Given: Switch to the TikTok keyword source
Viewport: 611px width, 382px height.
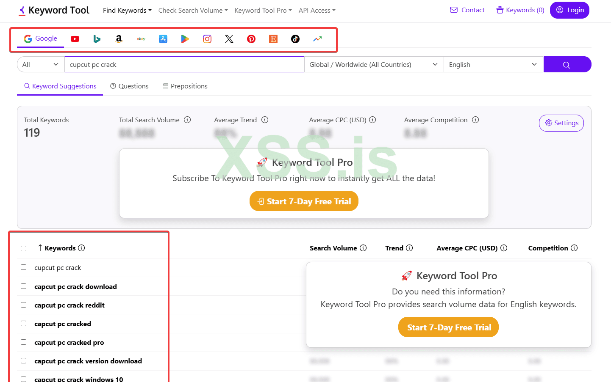Looking at the screenshot, I should tap(295, 39).
